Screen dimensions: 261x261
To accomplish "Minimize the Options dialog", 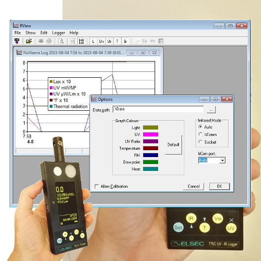I will (x=204, y=99).
